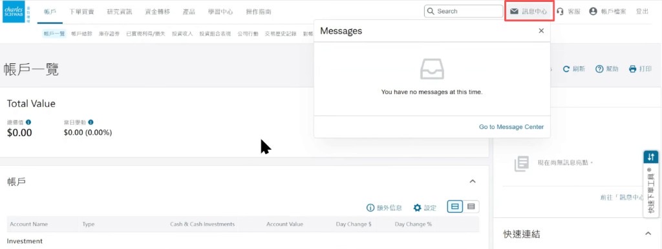Click the Account Name column header
Screen dimensions: 662x249
29,224
